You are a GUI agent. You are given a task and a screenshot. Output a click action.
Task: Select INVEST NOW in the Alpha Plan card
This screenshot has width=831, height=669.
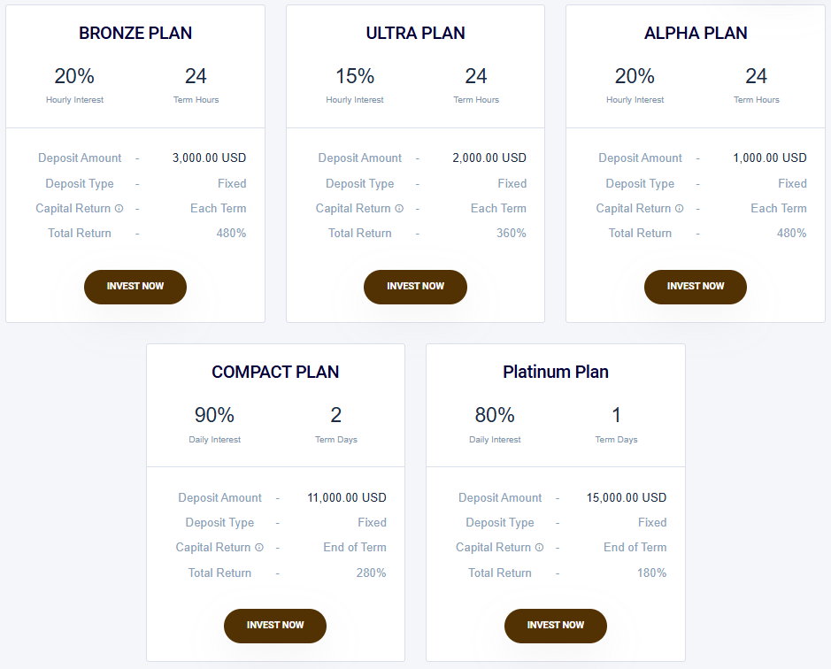click(x=695, y=287)
